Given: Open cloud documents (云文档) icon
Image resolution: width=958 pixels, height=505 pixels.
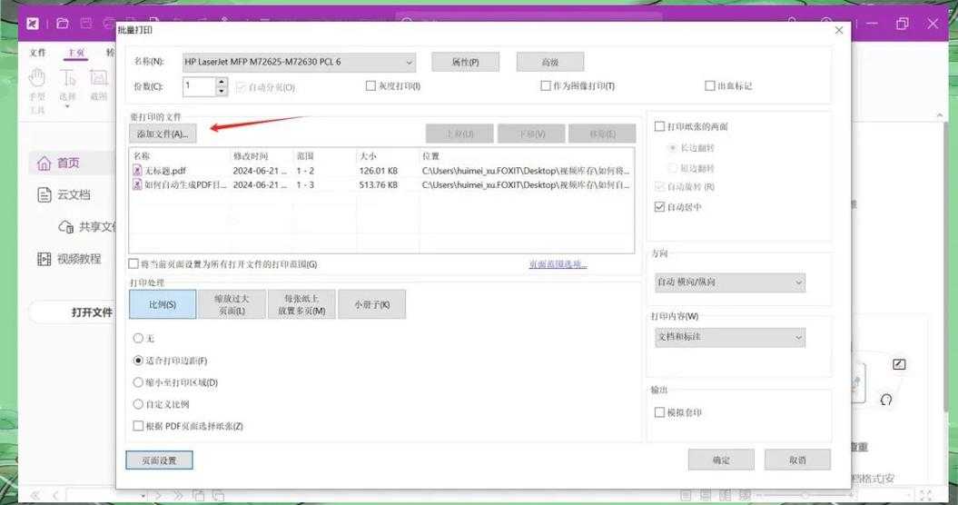Looking at the screenshot, I should tap(44, 195).
